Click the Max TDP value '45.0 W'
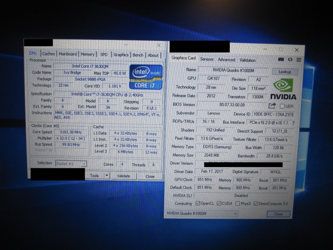Viewport: 333px width, 250px height. click(x=120, y=73)
